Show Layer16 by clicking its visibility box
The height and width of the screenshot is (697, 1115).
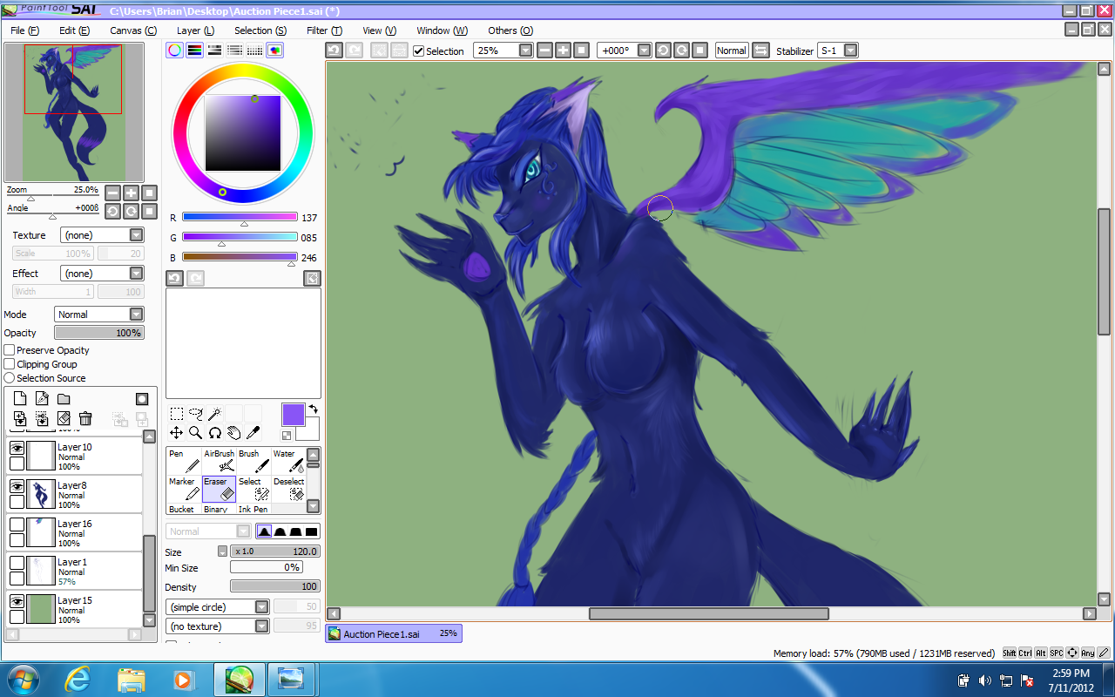coord(17,524)
